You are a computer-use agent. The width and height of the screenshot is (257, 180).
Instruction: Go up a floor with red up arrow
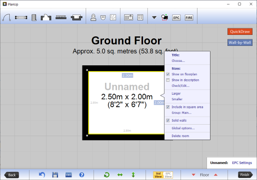(215, 175)
